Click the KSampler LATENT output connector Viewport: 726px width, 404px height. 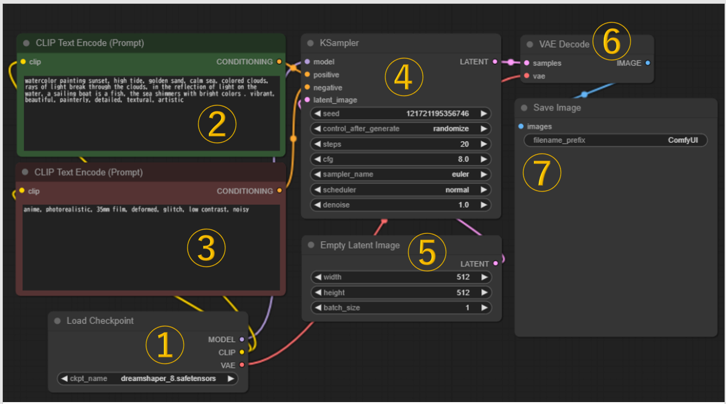tap(495, 62)
